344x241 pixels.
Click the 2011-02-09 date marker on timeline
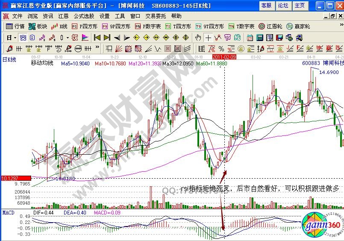(x=224, y=56)
